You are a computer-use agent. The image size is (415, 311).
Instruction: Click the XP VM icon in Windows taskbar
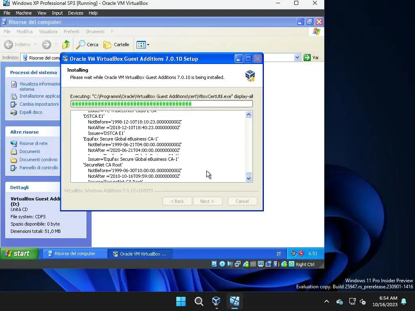pos(235,301)
